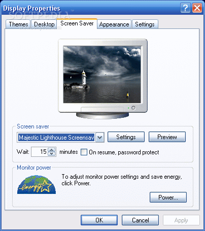
Task: Open screen saver Settings button
Action: [126, 137]
